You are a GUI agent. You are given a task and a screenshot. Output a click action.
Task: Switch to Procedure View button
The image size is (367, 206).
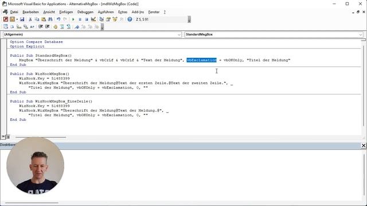(3, 137)
